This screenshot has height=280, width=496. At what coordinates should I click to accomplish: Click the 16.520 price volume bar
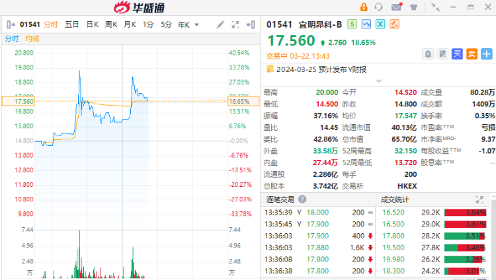465,213
